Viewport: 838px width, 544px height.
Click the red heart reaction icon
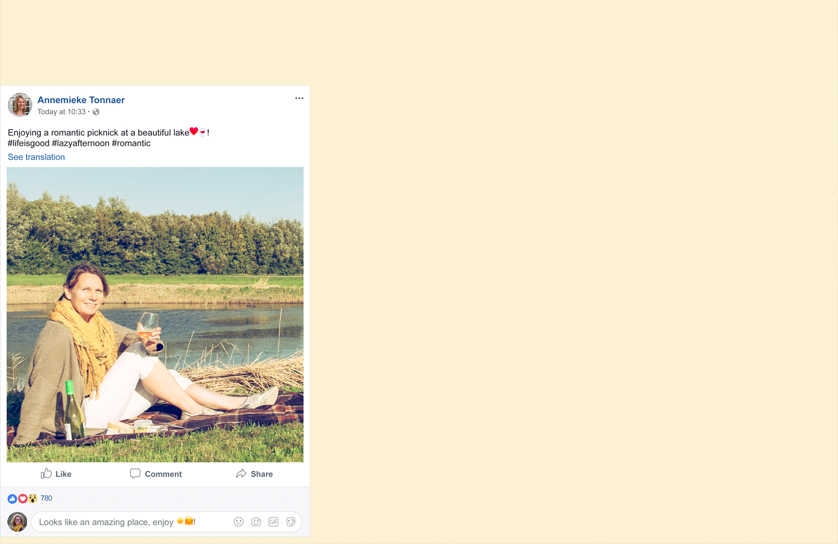coord(23,499)
